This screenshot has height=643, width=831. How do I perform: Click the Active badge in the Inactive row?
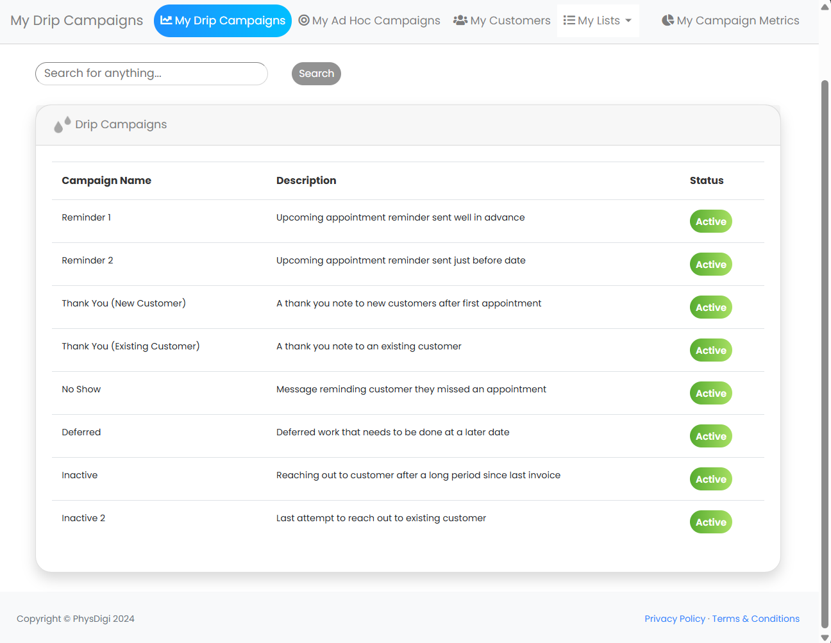[711, 479]
